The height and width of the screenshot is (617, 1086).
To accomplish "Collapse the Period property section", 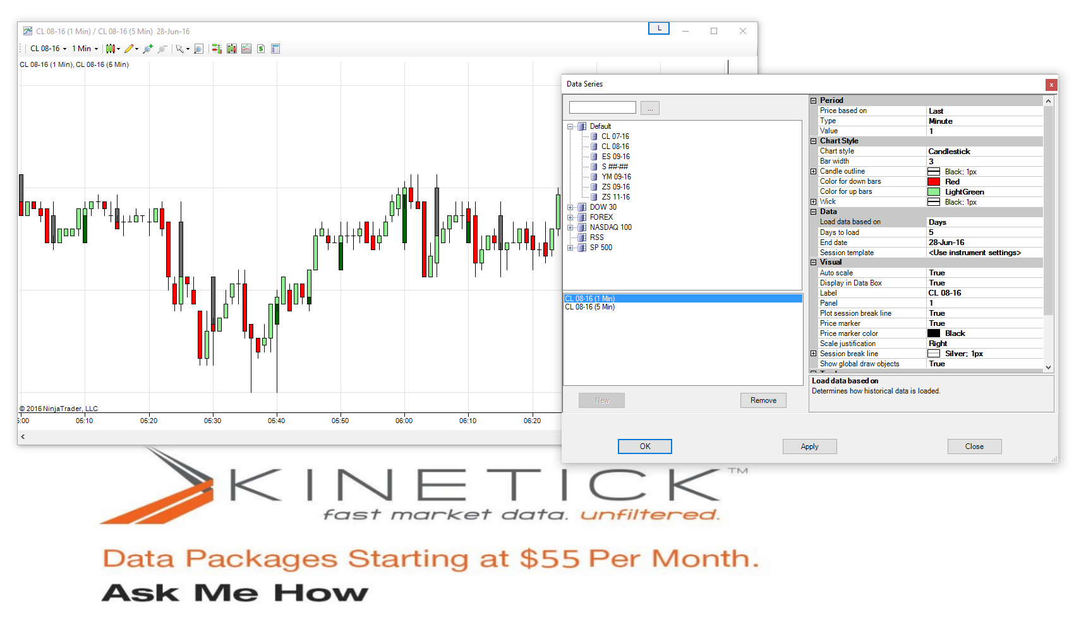I will 814,100.
